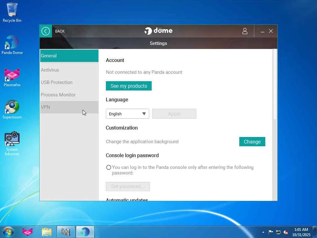Open the user account icon
Viewport: 317px width, 238px height.
pyautogui.click(x=245, y=31)
